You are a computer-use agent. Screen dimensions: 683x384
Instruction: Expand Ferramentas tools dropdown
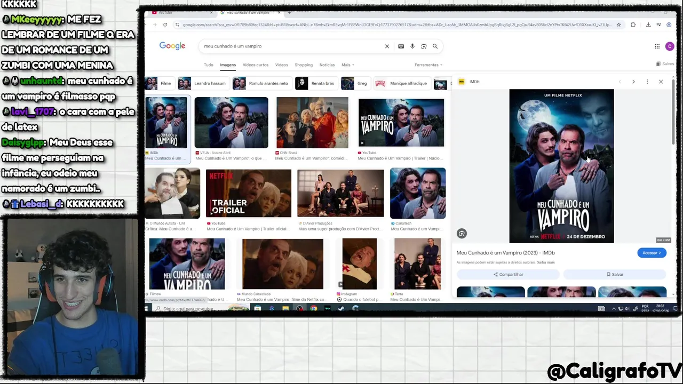coord(428,65)
